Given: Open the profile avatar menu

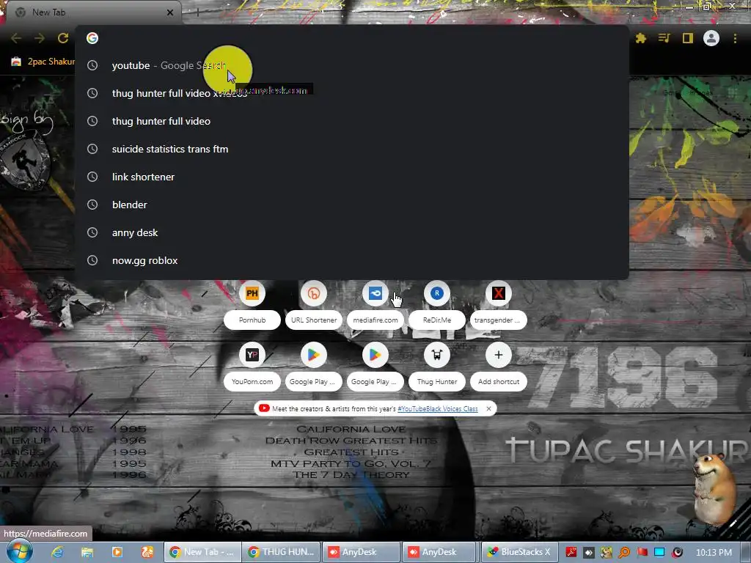Looking at the screenshot, I should click(x=711, y=38).
